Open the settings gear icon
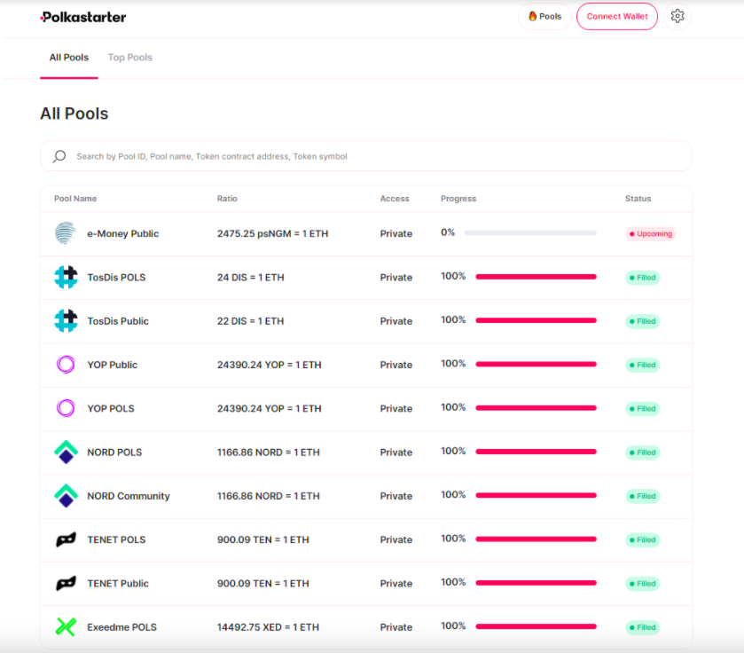Viewport: 744px width, 653px height. (x=677, y=16)
